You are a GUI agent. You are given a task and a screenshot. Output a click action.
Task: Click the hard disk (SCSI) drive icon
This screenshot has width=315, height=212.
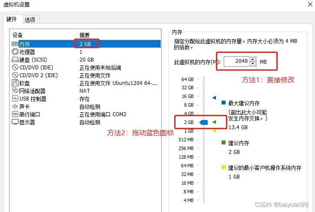[x=15, y=59]
